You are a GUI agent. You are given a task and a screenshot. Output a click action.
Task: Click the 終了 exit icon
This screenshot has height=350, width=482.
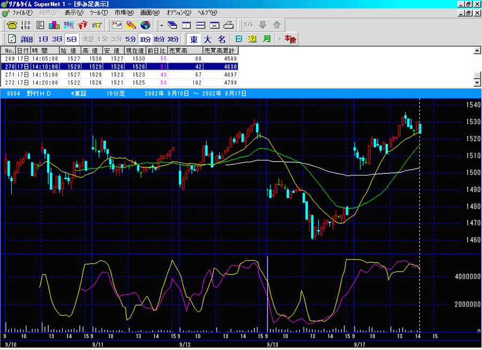[96, 25]
